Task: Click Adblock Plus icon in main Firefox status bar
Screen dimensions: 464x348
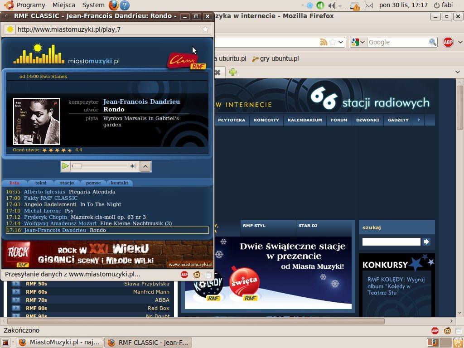Action: point(435,330)
